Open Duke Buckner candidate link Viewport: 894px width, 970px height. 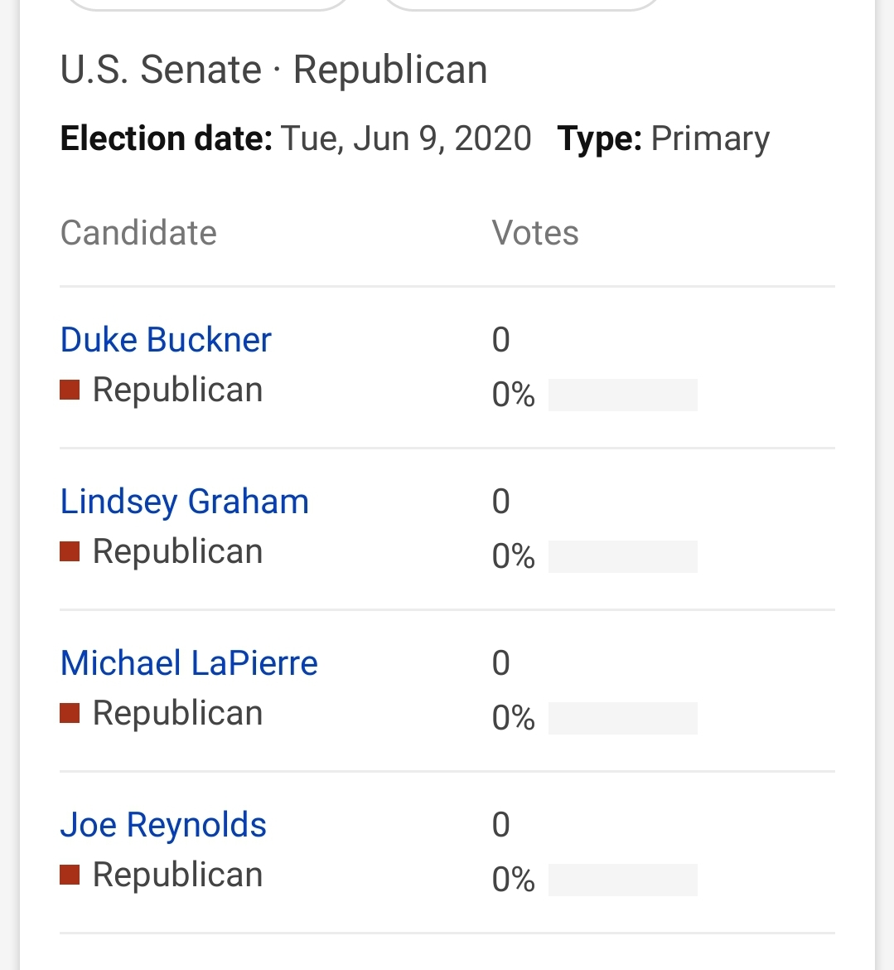click(x=166, y=340)
